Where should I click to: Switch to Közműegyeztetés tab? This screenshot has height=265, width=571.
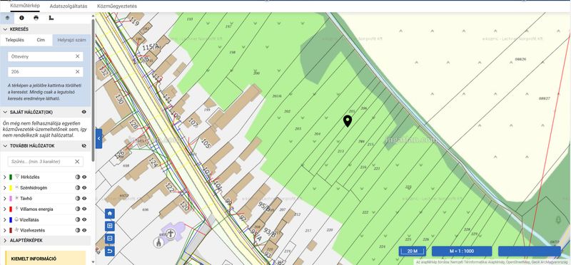tap(117, 6)
